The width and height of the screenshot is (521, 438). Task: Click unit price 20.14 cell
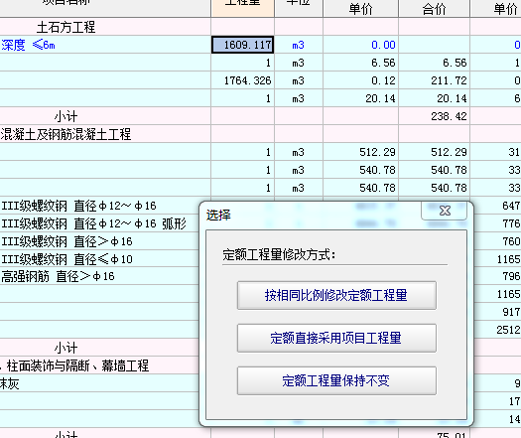[x=361, y=98]
